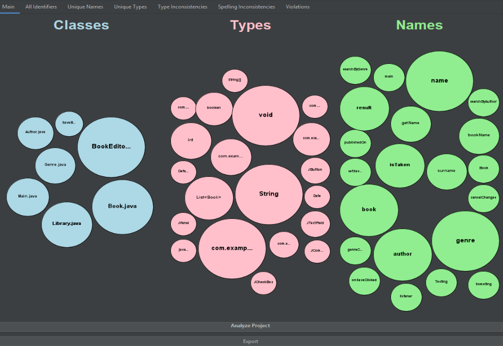
Task: Open the Violations tab
Action: point(298,7)
